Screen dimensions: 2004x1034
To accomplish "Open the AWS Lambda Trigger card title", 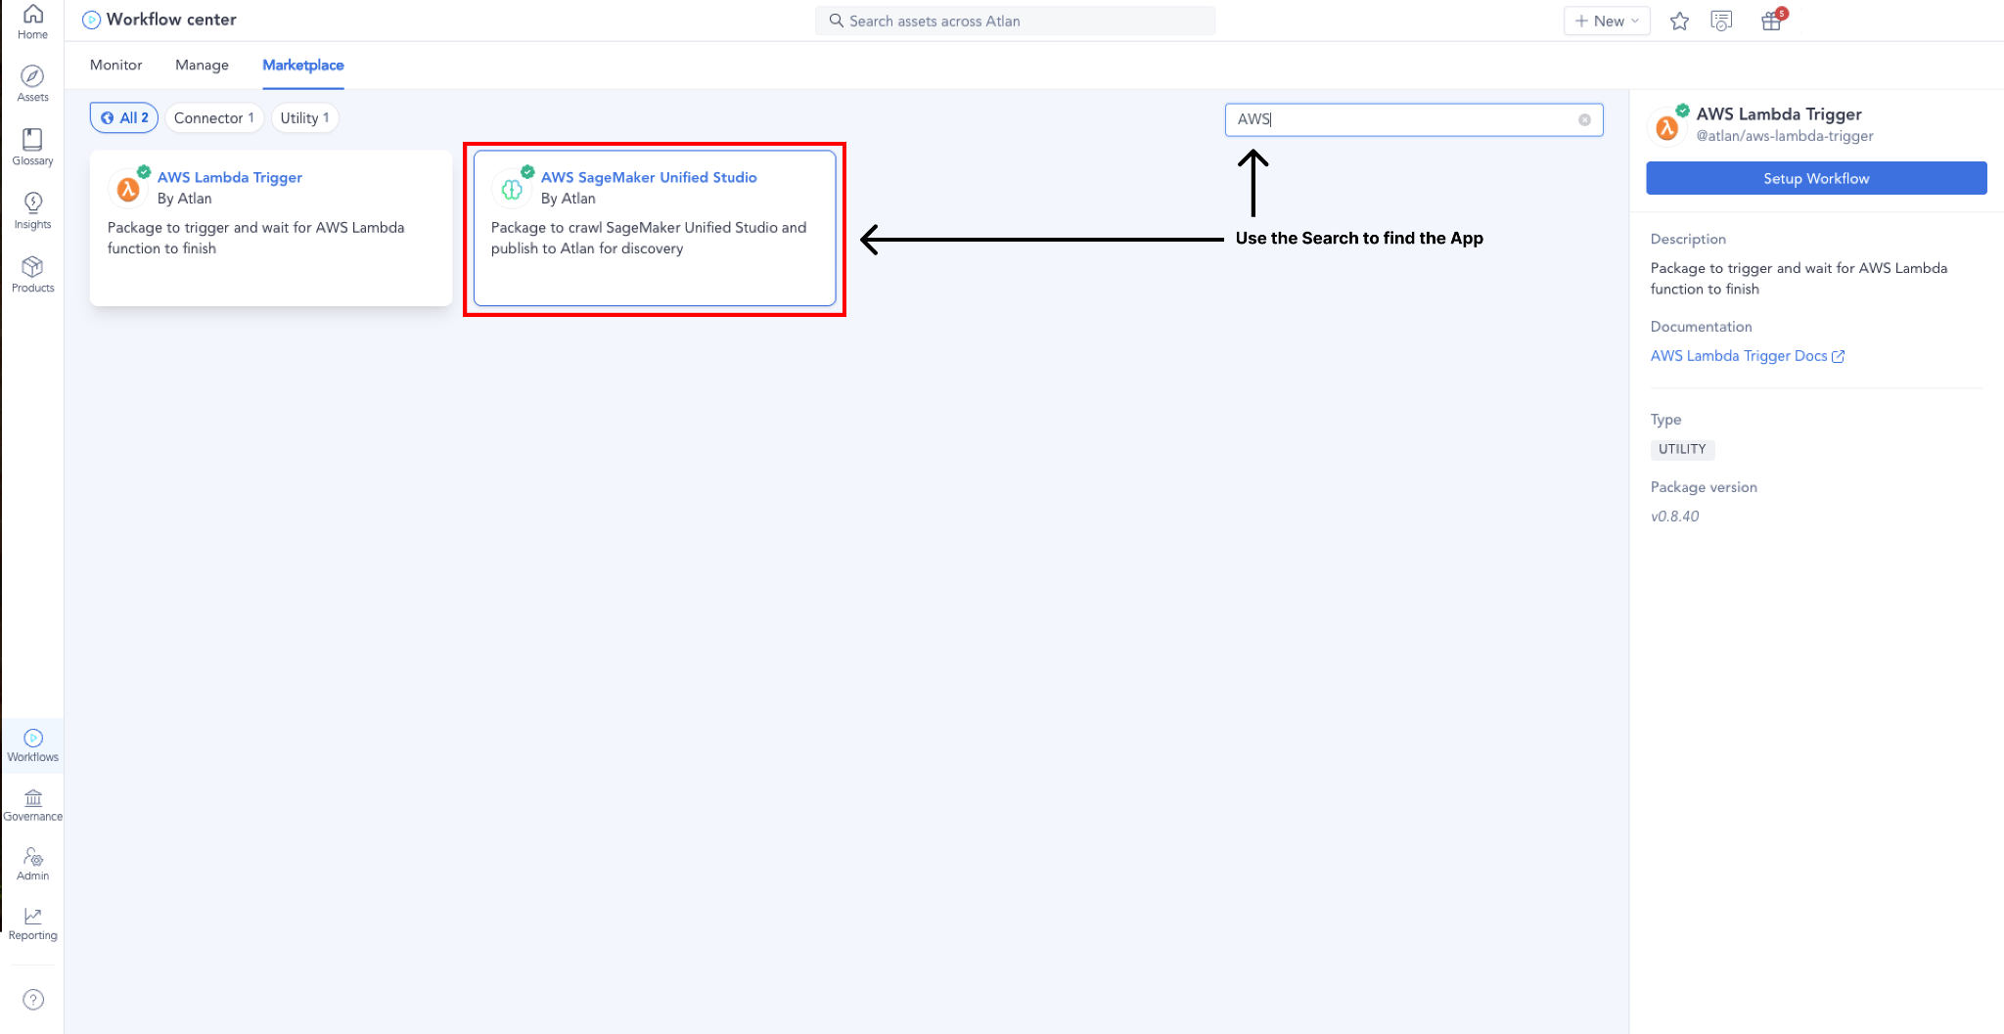I will 230,177.
